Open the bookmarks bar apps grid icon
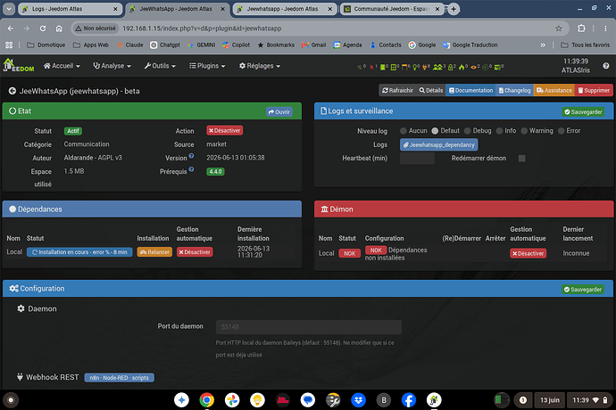 pyautogui.click(x=9, y=45)
